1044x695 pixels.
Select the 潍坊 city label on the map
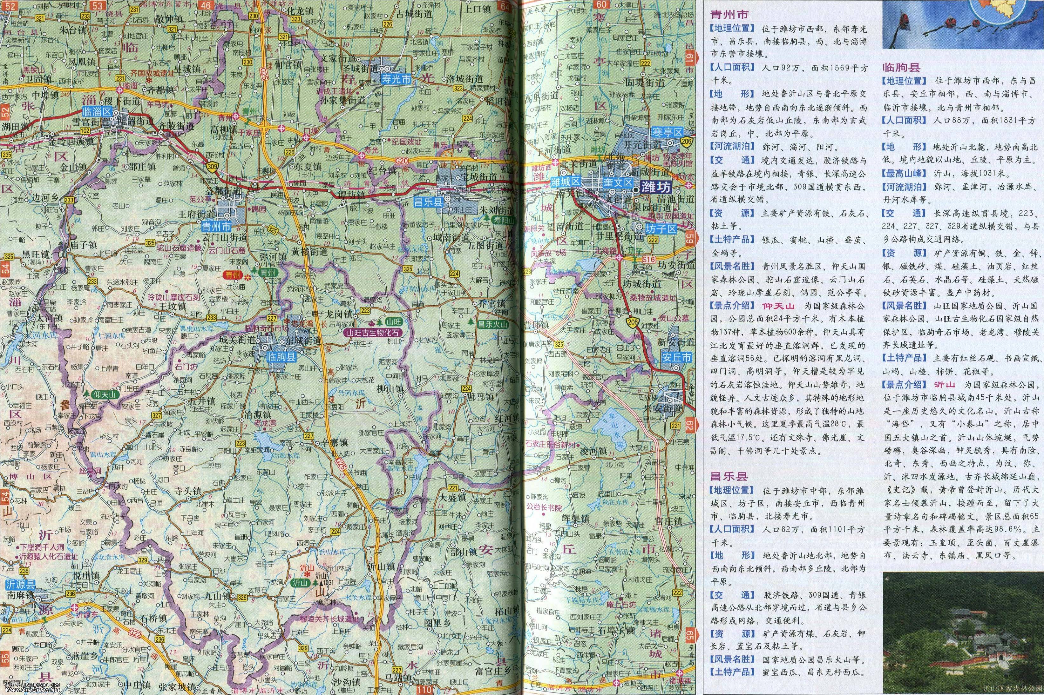point(656,187)
